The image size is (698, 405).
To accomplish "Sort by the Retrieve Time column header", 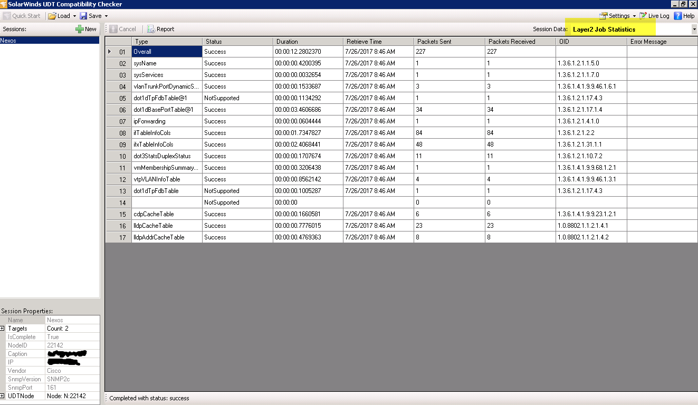I will coord(379,41).
